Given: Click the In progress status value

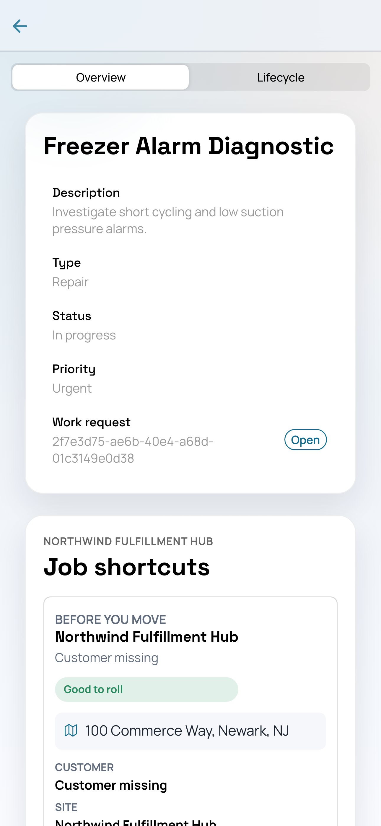Looking at the screenshot, I should (84, 335).
